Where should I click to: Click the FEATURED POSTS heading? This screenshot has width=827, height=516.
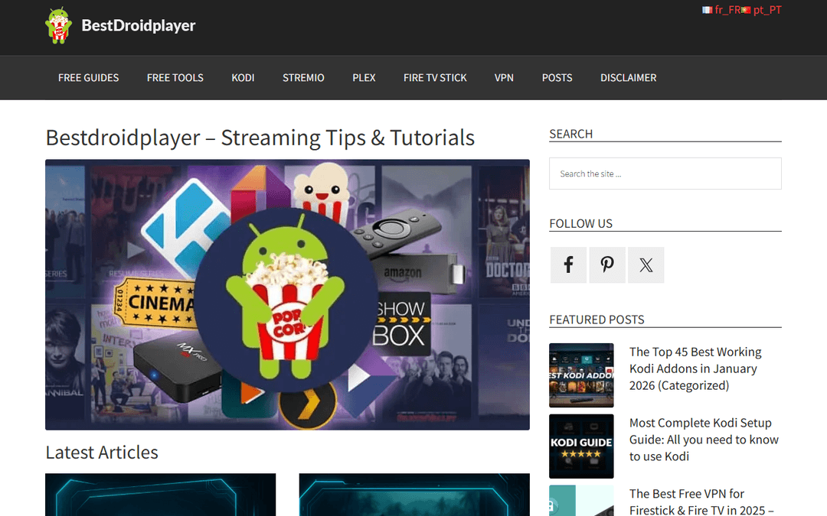pos(597,320)
